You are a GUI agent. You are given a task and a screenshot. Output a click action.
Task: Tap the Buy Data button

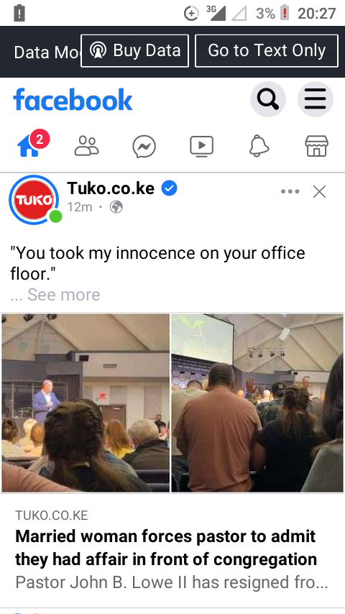point(134,51)
